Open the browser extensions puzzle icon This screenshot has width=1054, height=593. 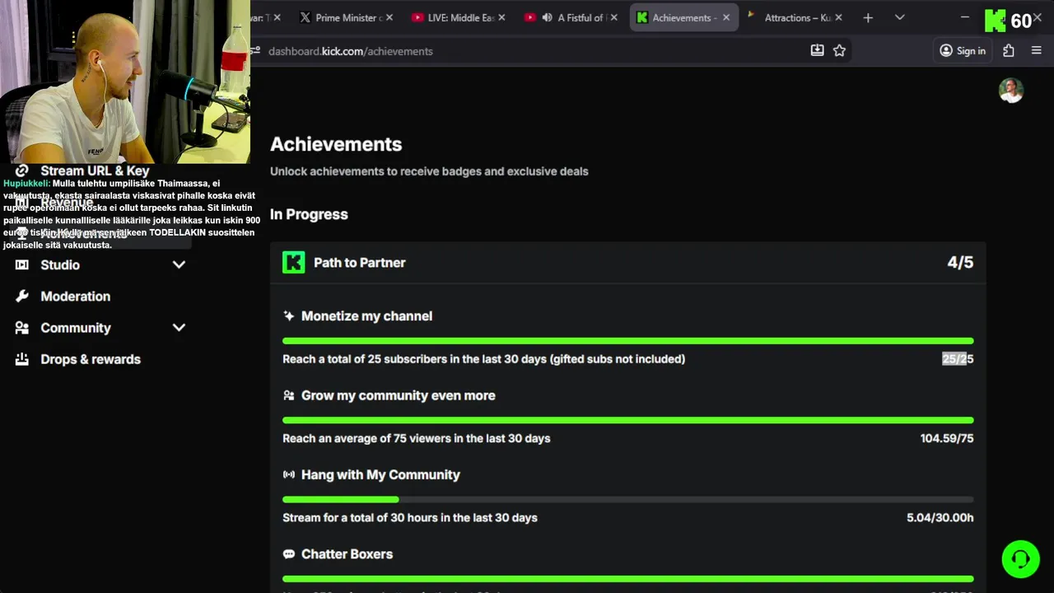coord(1009,50)
